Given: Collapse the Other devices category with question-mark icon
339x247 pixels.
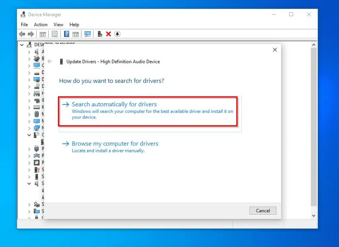Looking at the screenshot, I should (x=29, y=135).
